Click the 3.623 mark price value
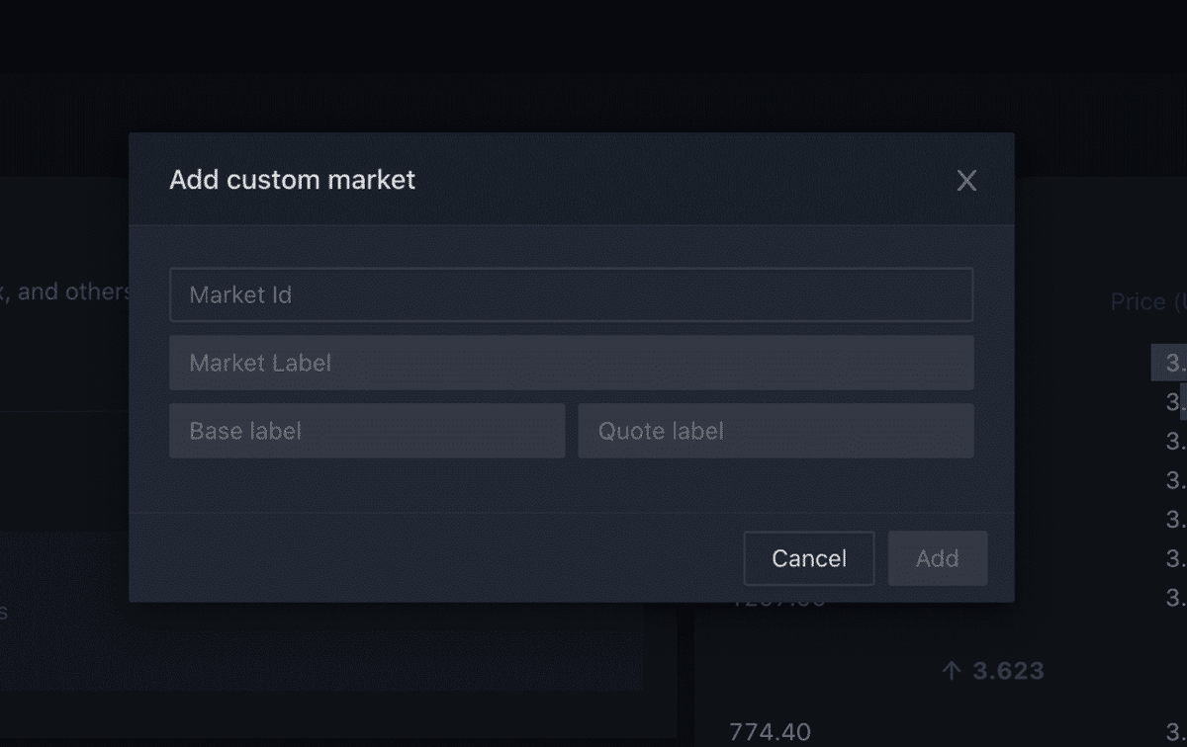 click(x=1008, y=671)
